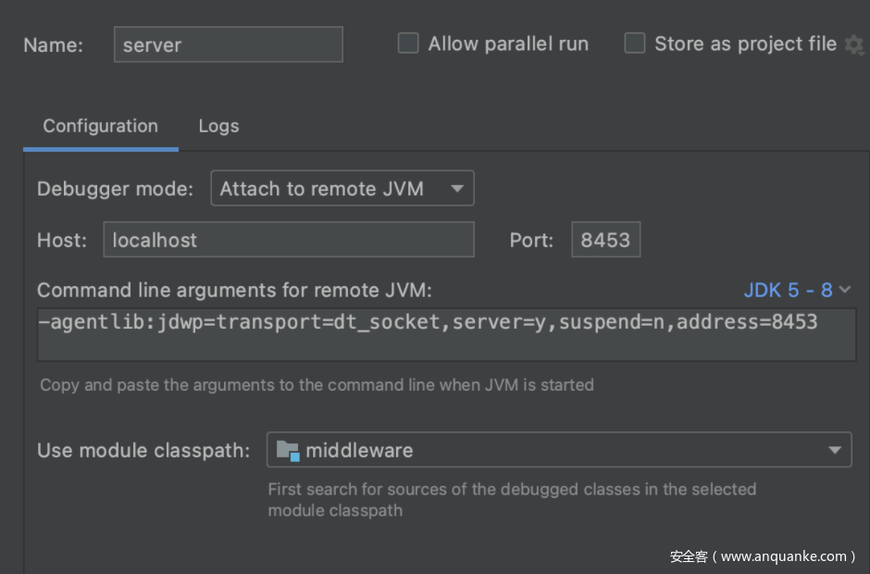This screenshot has width=870, height=574.
Task: Click the middleware module folder icon
Action: 288,451
